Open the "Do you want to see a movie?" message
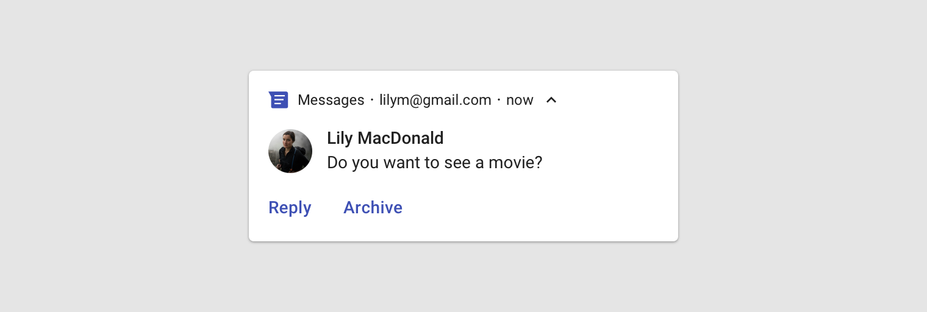927x312 pixels. pos(434,163)
